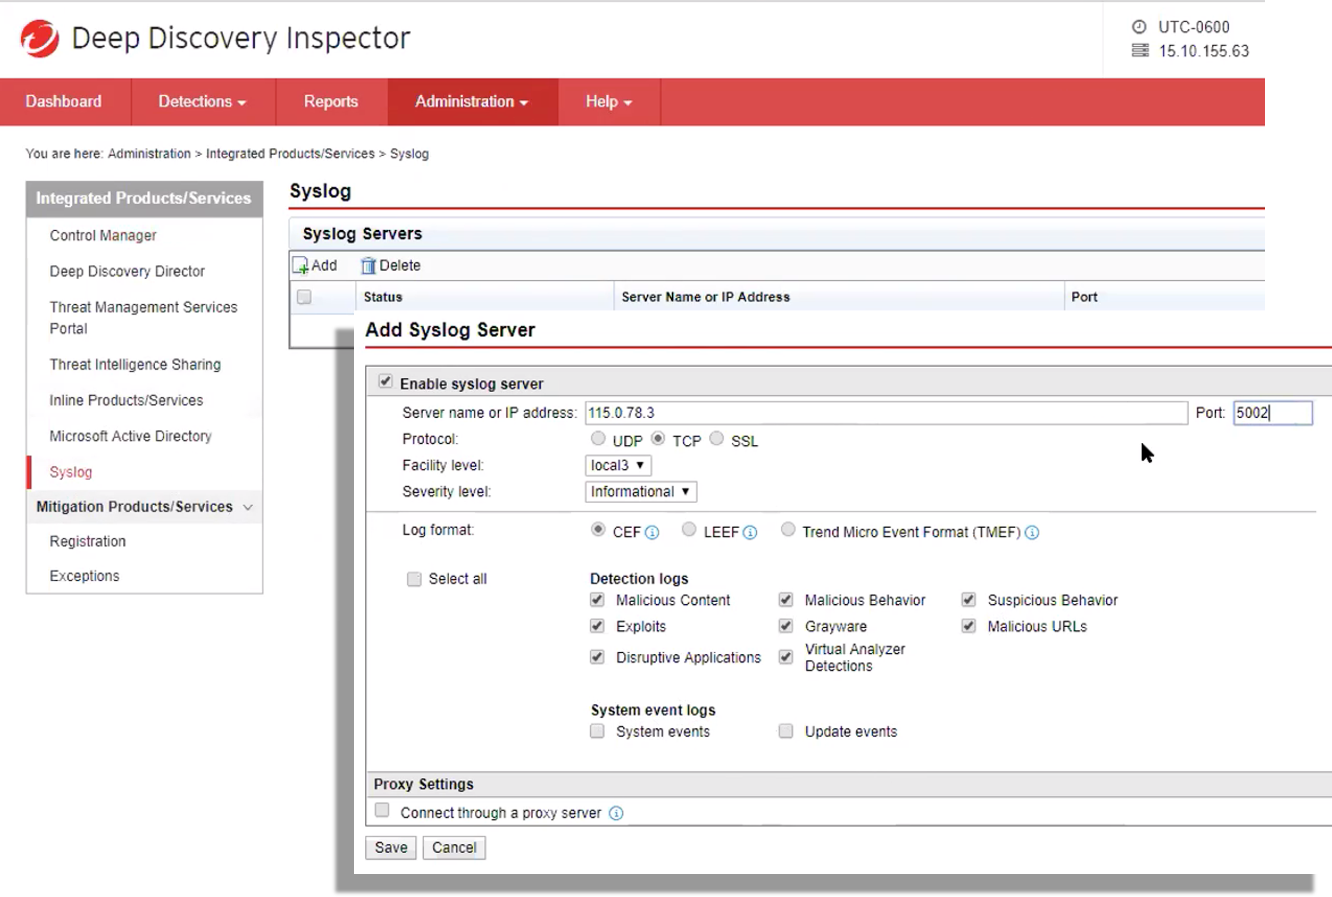Viewport: 1332px width, 897px height.
Task: Toggle the Enable syslog server checkbox
Action: click(x=385, y=382)
